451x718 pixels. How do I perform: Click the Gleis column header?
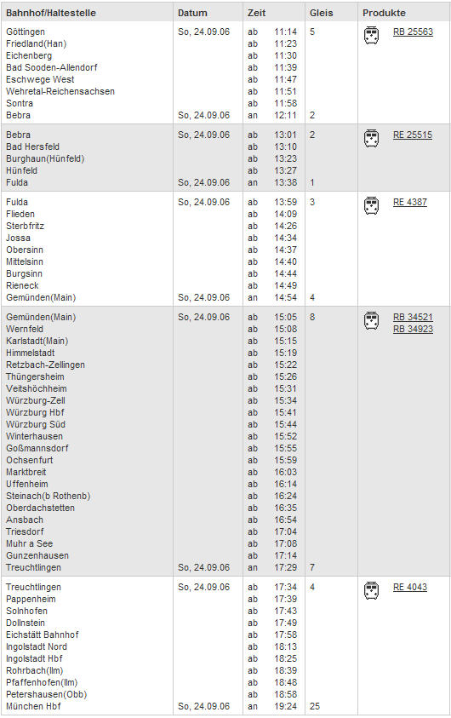pos(321,13)
